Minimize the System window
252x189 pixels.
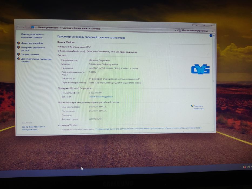tap(196, 25)
